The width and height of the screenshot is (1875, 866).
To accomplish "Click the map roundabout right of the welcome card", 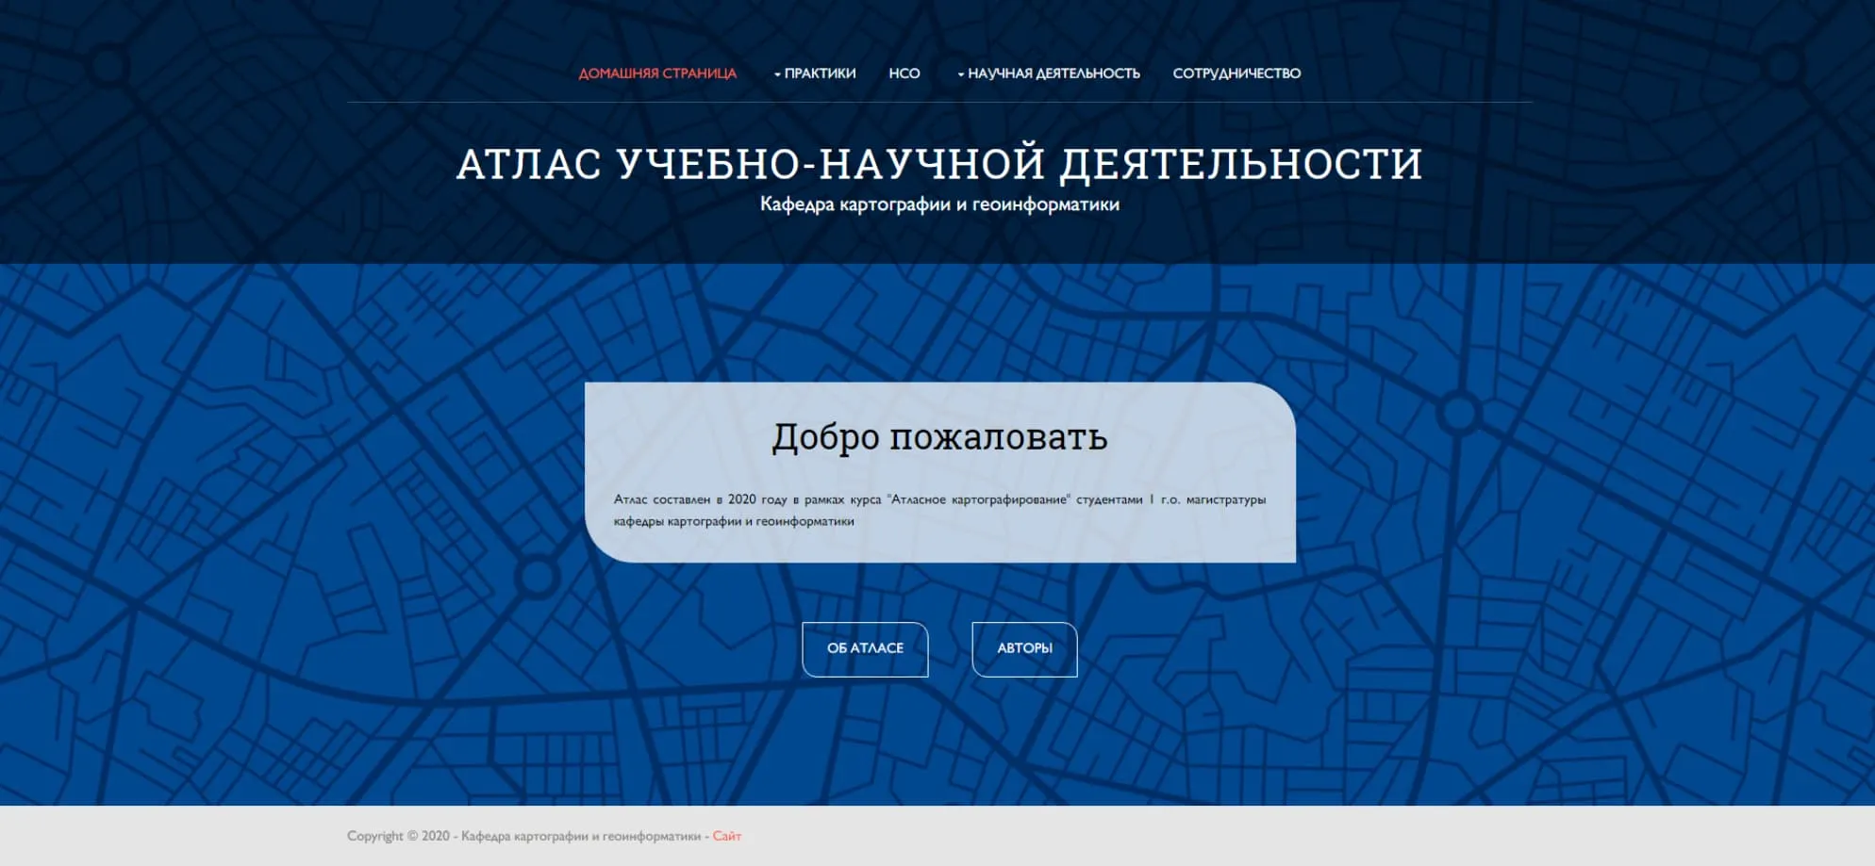I will [1459, 412].
